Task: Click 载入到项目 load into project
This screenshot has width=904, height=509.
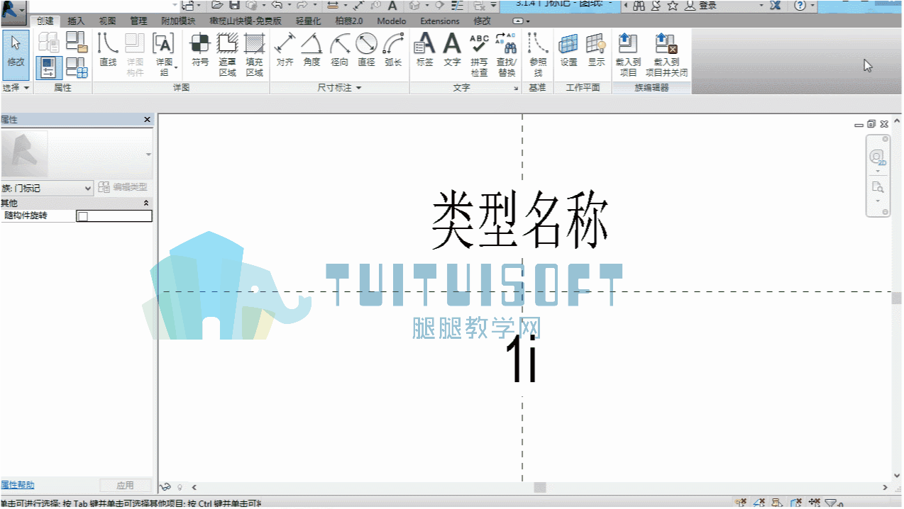Action: point(628,55)
